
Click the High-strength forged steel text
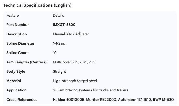tap(75, 81)
